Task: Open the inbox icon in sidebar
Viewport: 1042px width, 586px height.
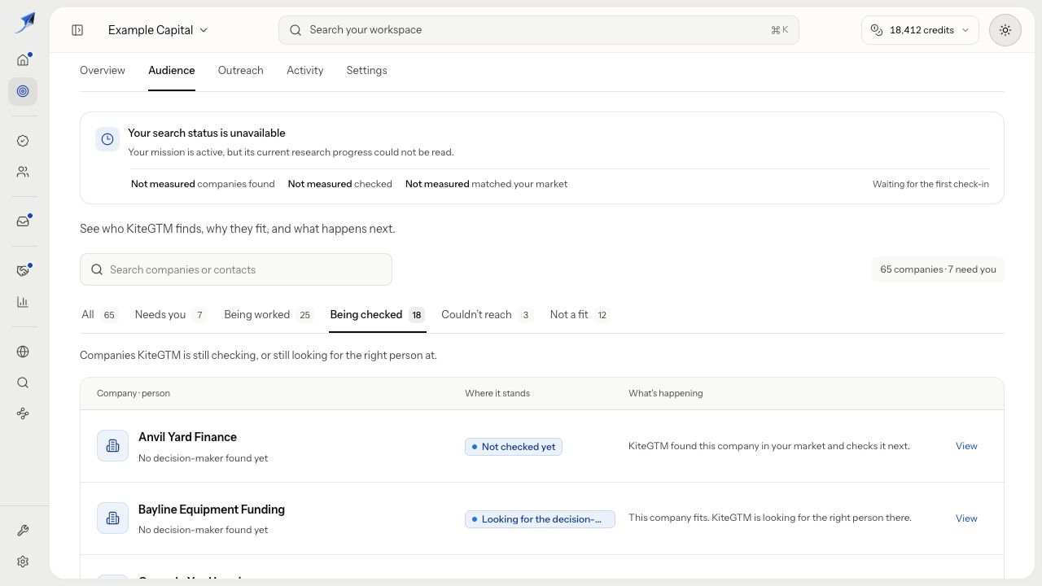Action: (23, 221)
